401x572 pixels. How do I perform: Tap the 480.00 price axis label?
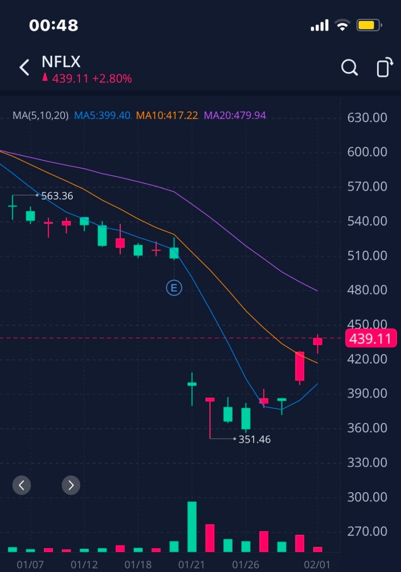tap(367, 290)
